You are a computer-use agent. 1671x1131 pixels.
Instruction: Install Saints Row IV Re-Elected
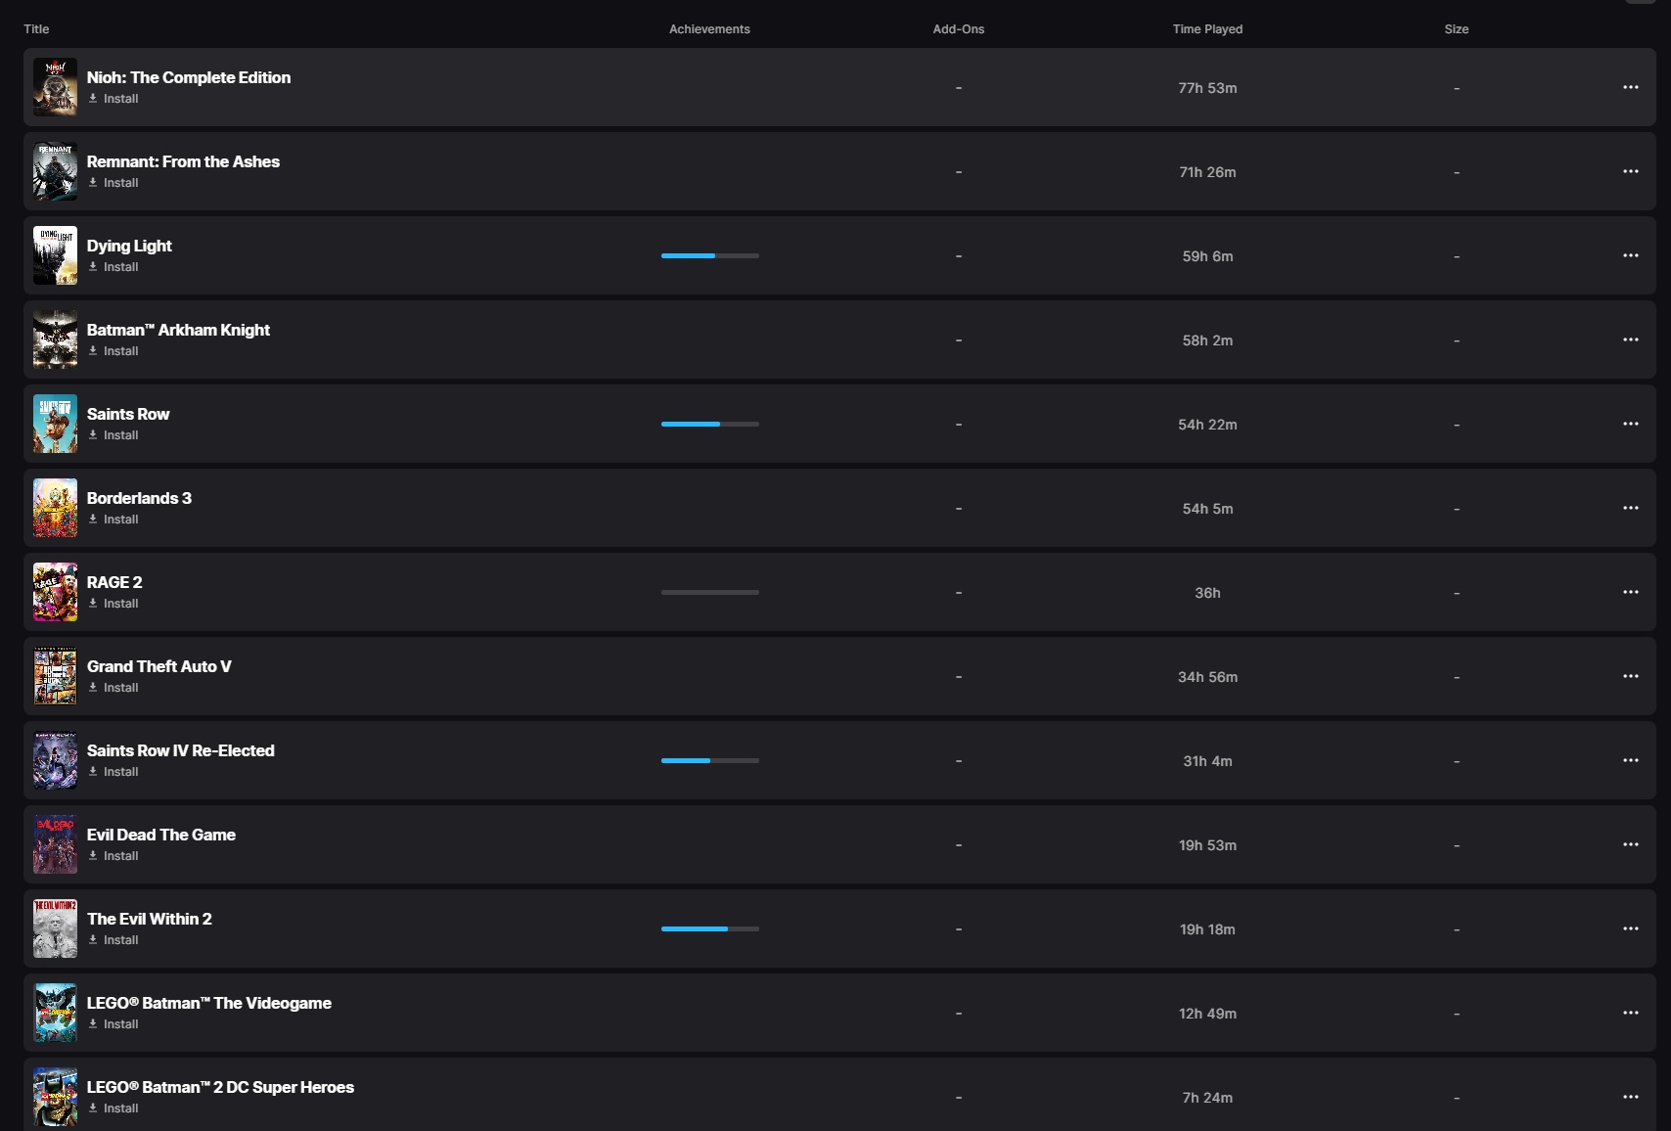pyautogui.click(x=113, y=772)
